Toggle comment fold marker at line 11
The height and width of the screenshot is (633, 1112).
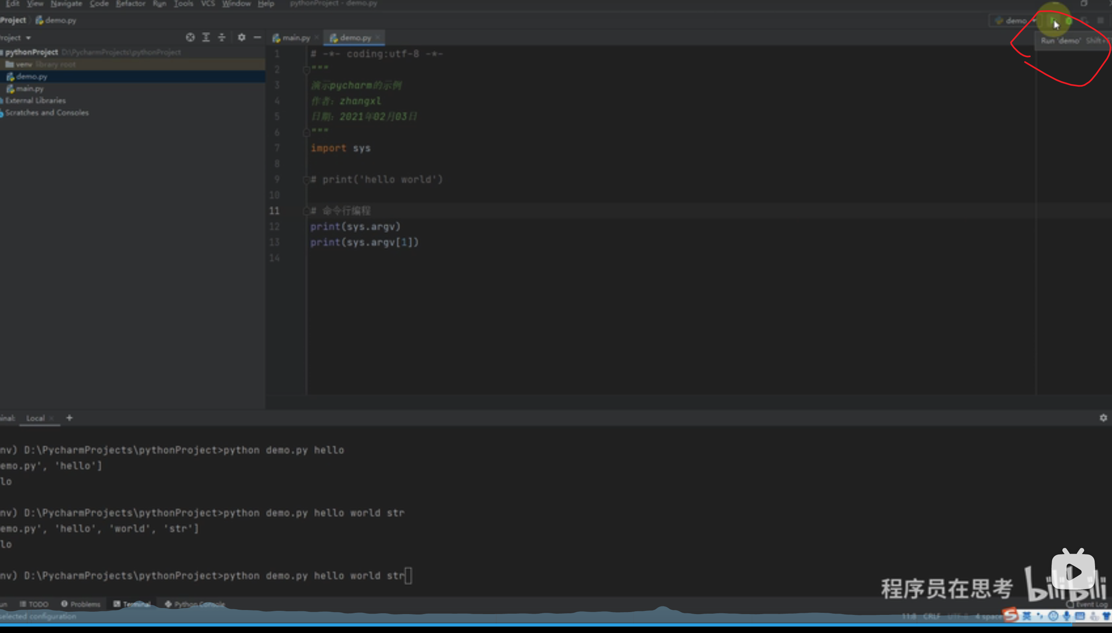click(306, 211)
